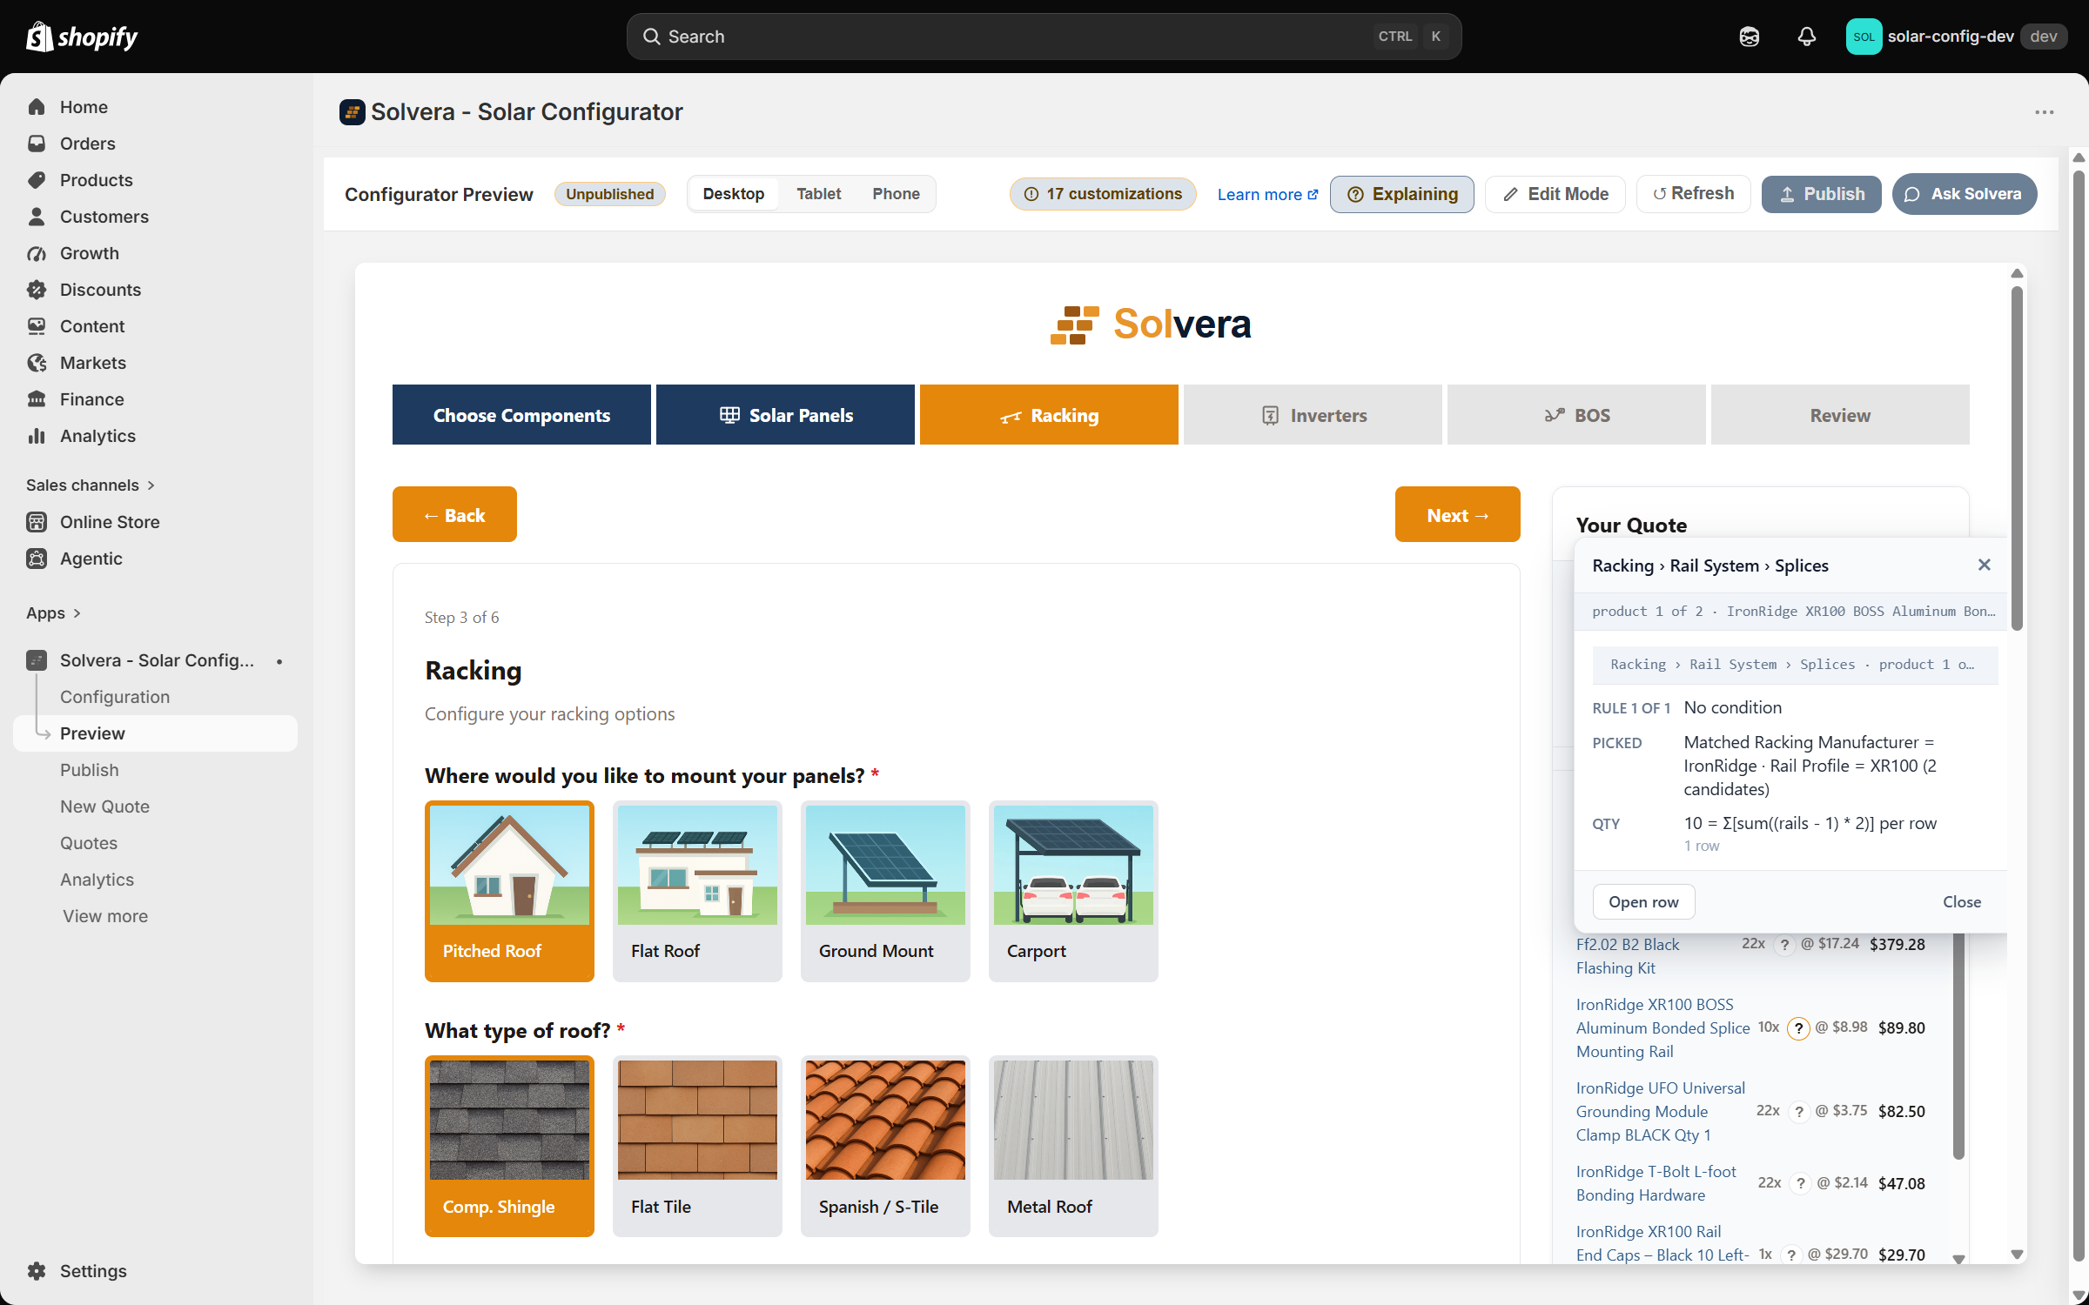The height and width of the screenshot is (1305, 2089).
Task: Click question mark beside Rail End Caps row
Action: [x=1791, y=1255]
